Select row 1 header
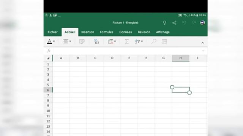The image size is (243, 136). pyautogui.click(x=48, y=64)
